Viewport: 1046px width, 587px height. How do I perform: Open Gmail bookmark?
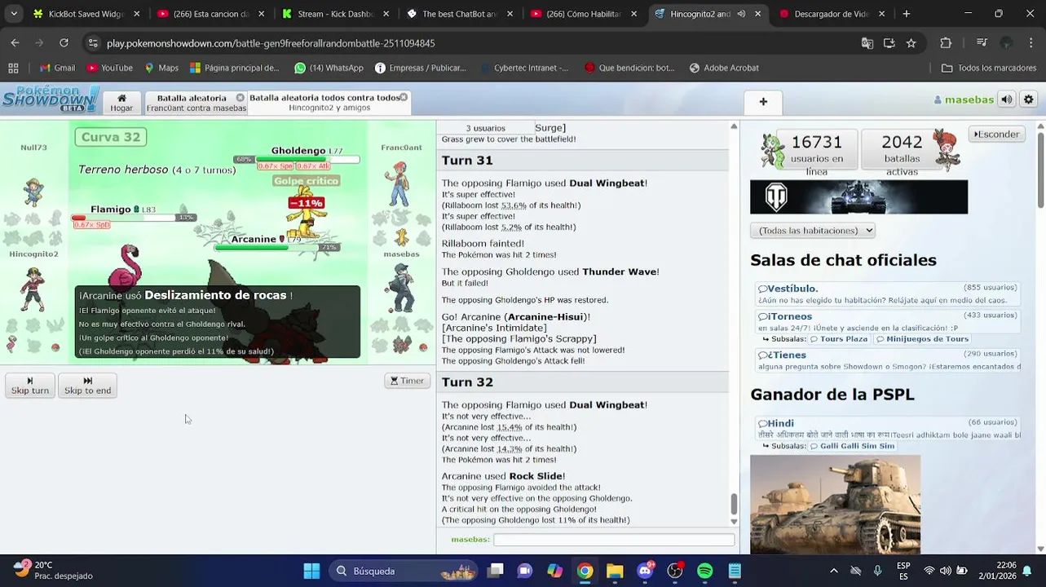tap(57, 68)
